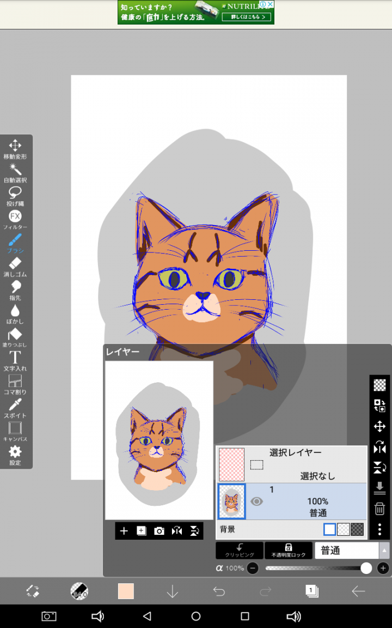Activate the Text (文字入れ) tool
The image size is (392, 628).
point(15,360)
